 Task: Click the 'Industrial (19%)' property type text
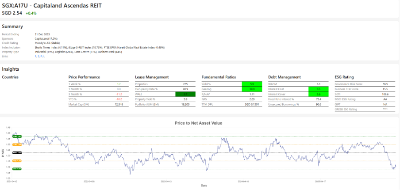point(44,52)
